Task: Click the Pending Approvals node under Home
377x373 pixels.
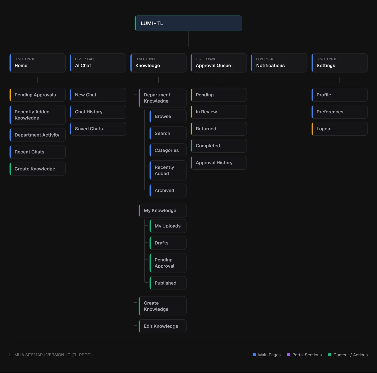Action: (37, 95)
